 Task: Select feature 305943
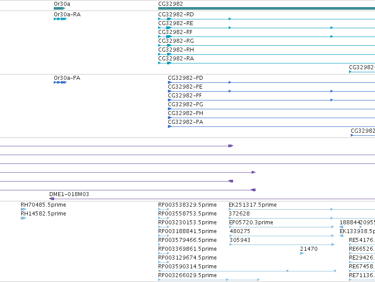(x=240, y=240)
